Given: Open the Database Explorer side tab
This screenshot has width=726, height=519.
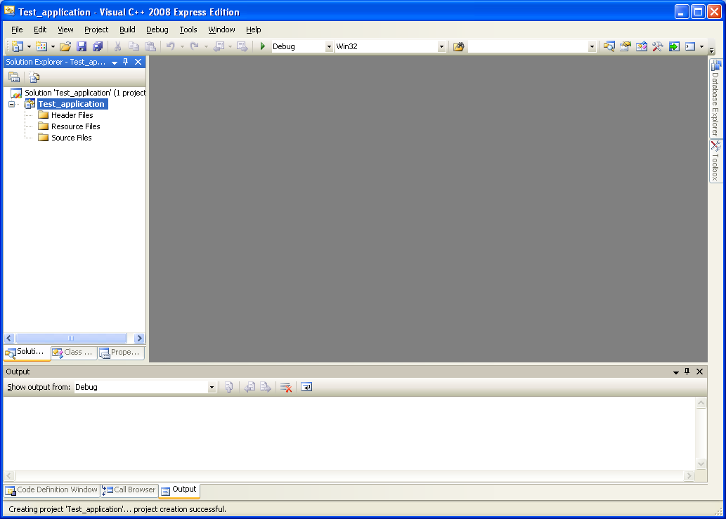Looking at the screenshot, I should [x=715, y=98].
